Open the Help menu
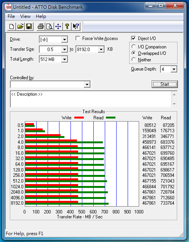The image size is (189, 242). 41,16
